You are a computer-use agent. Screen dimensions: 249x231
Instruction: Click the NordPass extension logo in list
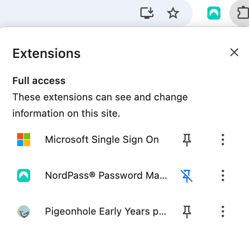24,175
